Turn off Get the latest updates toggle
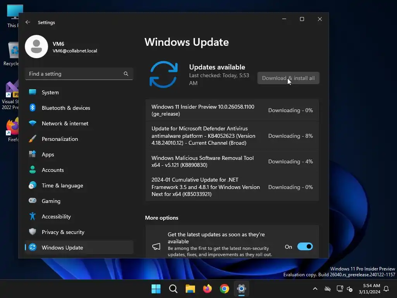397x298 pixels. [x=305, y=246]
